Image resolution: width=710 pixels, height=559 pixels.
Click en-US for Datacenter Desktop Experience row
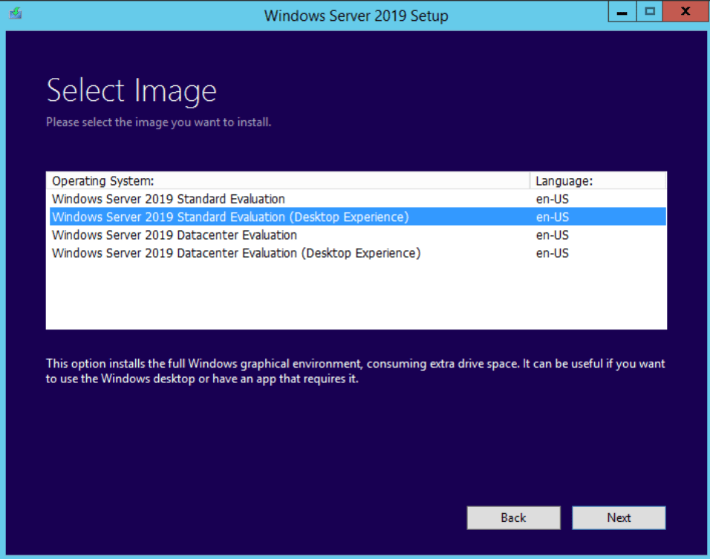click(552, 253)
